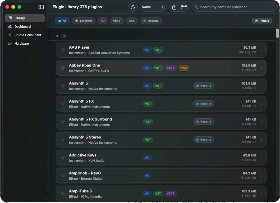This screenshot has width=280, height=203.
Task: Click the VST badge on Absynth 5 FX
Action: click(x=148, y=104)
